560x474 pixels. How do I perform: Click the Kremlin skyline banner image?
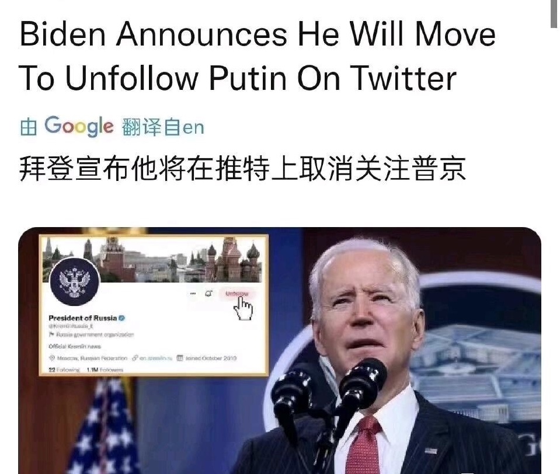pyautogui.click(x=154, y=259)
